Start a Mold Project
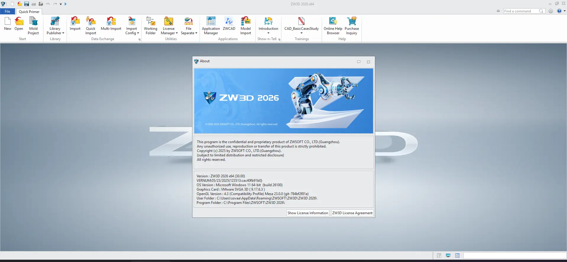567x262 pixels. pos(33,26)
